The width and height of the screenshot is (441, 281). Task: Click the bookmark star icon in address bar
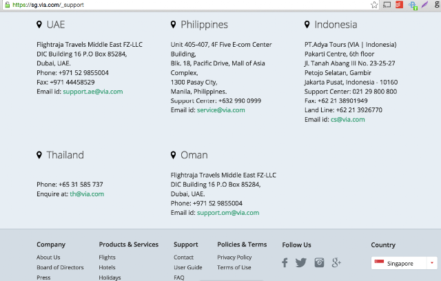[374, 5]
